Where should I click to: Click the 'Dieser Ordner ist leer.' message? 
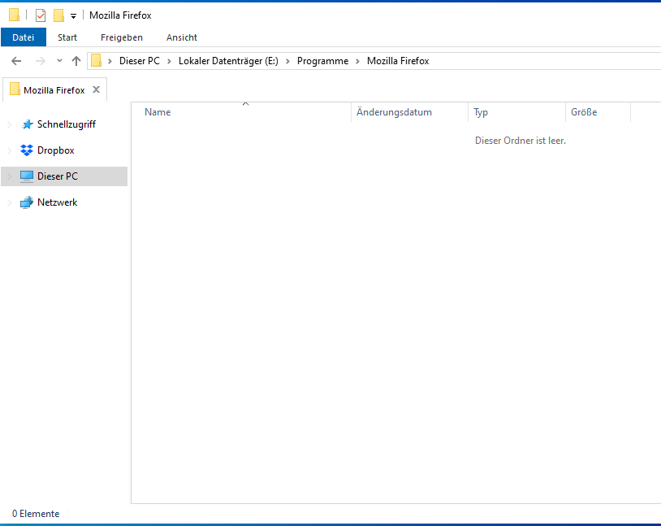point(521,141)
